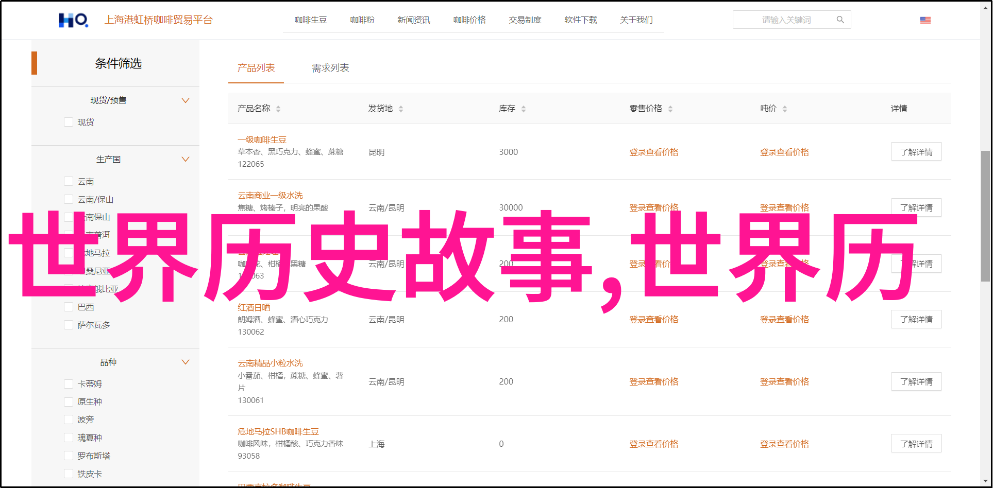Click retail 登录查看价格 for 危地马拉SHB咖啡生豆
This screenshot has height=489, width=993.
654,444
